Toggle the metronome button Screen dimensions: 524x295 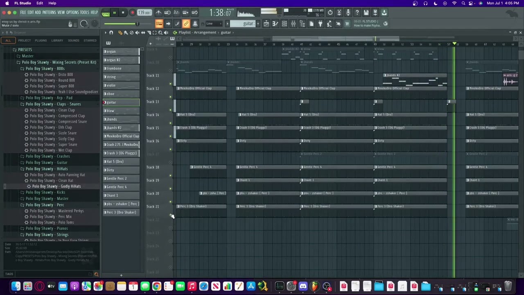pyautogui.click(x=158, y=13)
